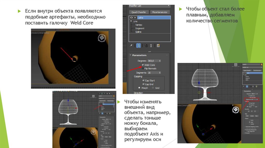Open Create tab plus icon in Axis screenshot
This screenshot has height=148, width=265.
click(99, 94)
